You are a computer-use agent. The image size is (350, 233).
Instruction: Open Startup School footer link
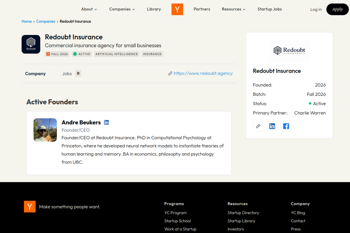pos(178,221)
